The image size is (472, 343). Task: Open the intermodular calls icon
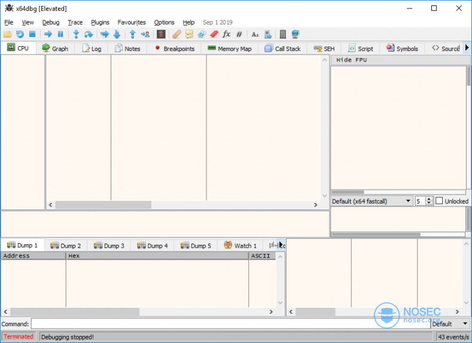[x=267, y=34]
